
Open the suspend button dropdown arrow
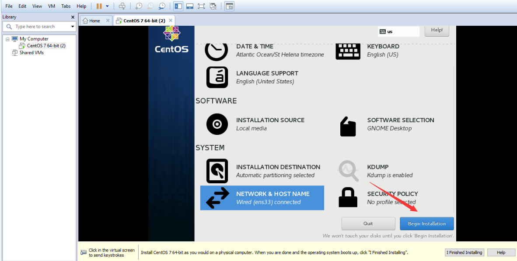click(107, 6)
